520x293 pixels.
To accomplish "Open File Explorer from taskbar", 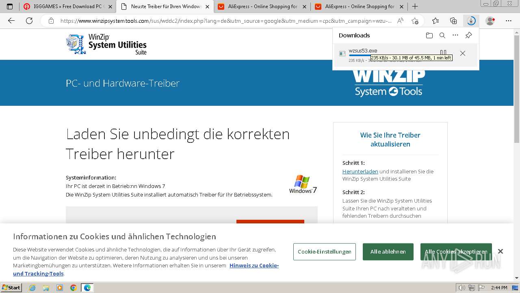I will tap(46, 288).
